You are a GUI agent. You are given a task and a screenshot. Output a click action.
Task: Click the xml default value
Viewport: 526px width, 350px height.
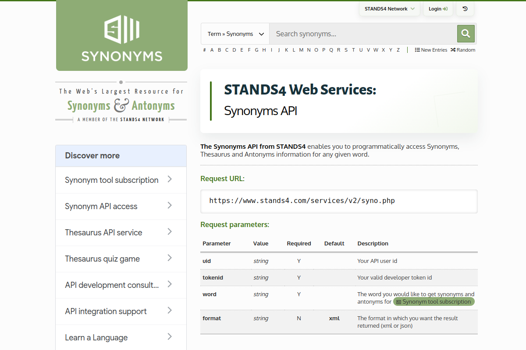(x=334, y=318)
